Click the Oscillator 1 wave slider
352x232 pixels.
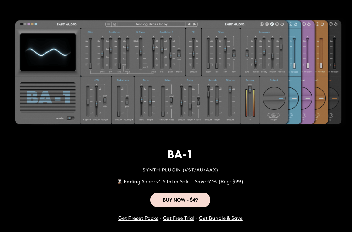128,53
